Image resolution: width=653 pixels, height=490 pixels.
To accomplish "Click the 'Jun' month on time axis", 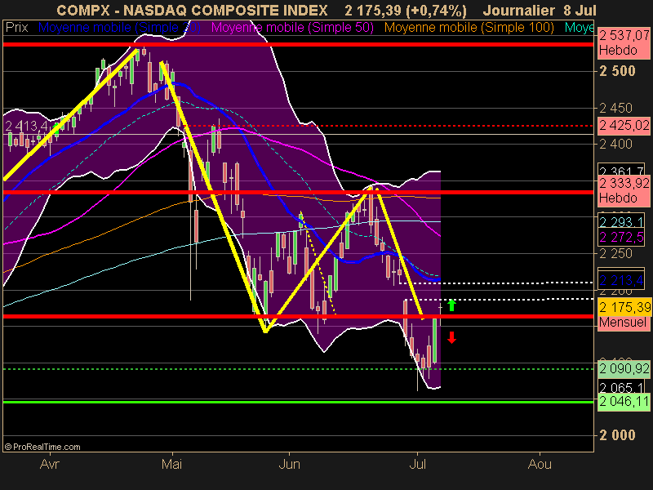I will (289, 464).
